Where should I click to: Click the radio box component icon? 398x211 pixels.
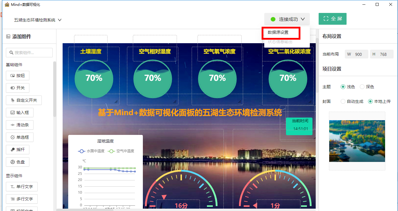pos(13,137)
